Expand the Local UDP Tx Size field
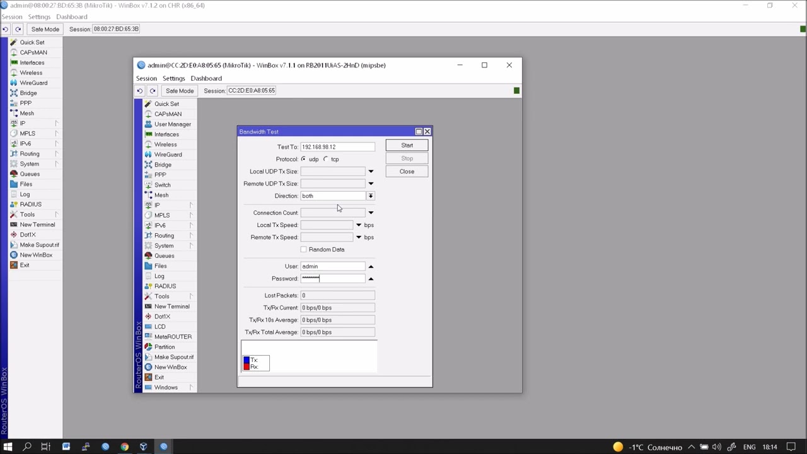Screen dimensions: 807x454 pos(371,172)
